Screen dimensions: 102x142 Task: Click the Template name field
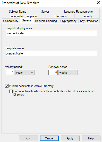(x=51, y=53)
